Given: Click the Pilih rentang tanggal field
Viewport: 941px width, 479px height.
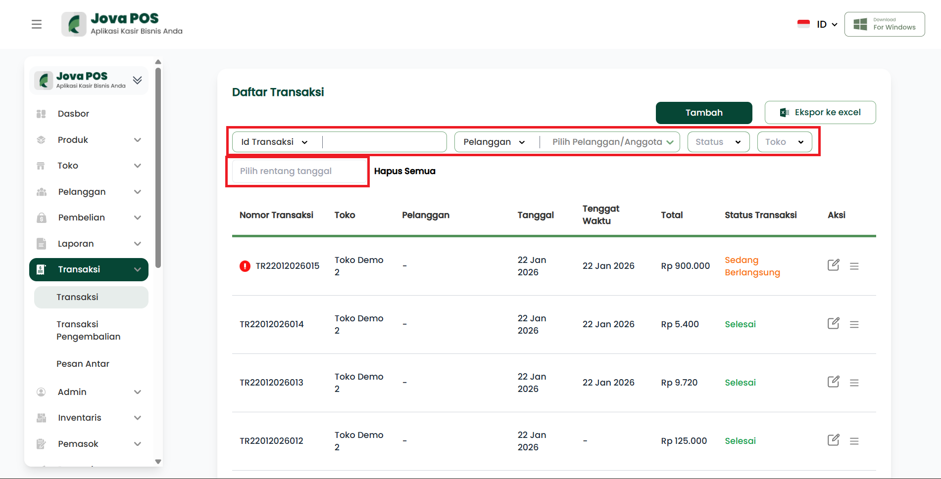Looking at the screenshot, I should [298, 172].
